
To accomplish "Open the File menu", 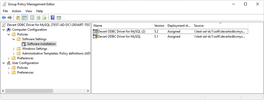I will coord(5,11).
